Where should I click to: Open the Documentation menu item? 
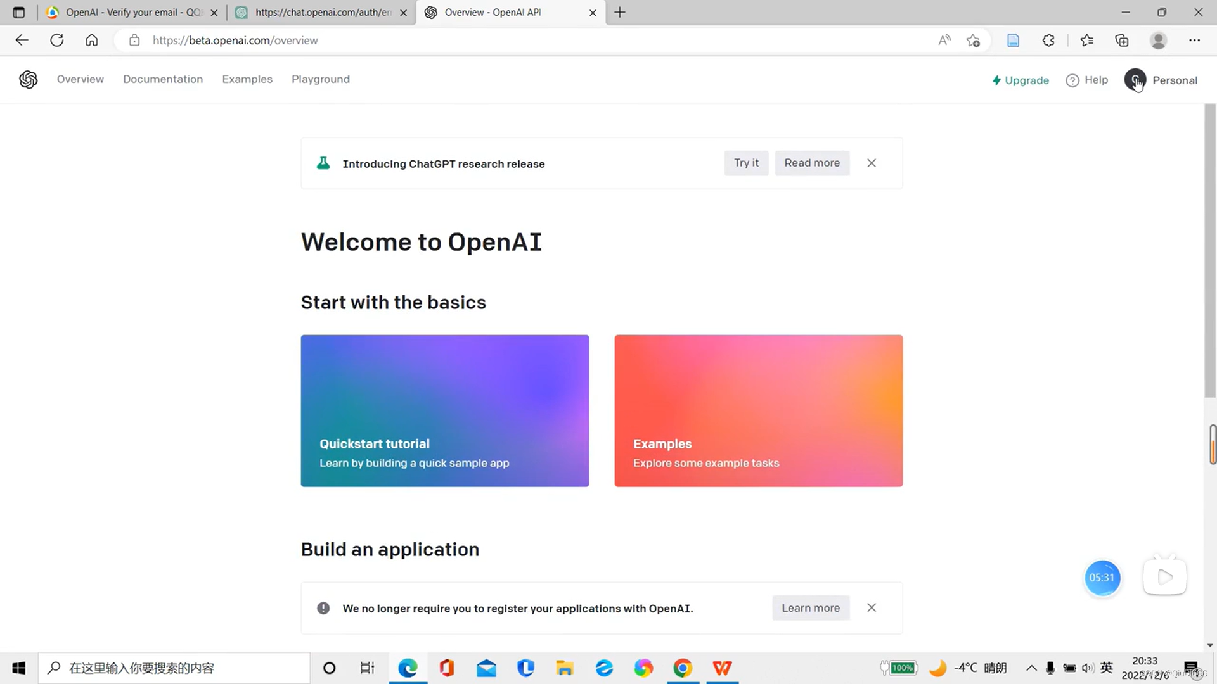point(163,79)
